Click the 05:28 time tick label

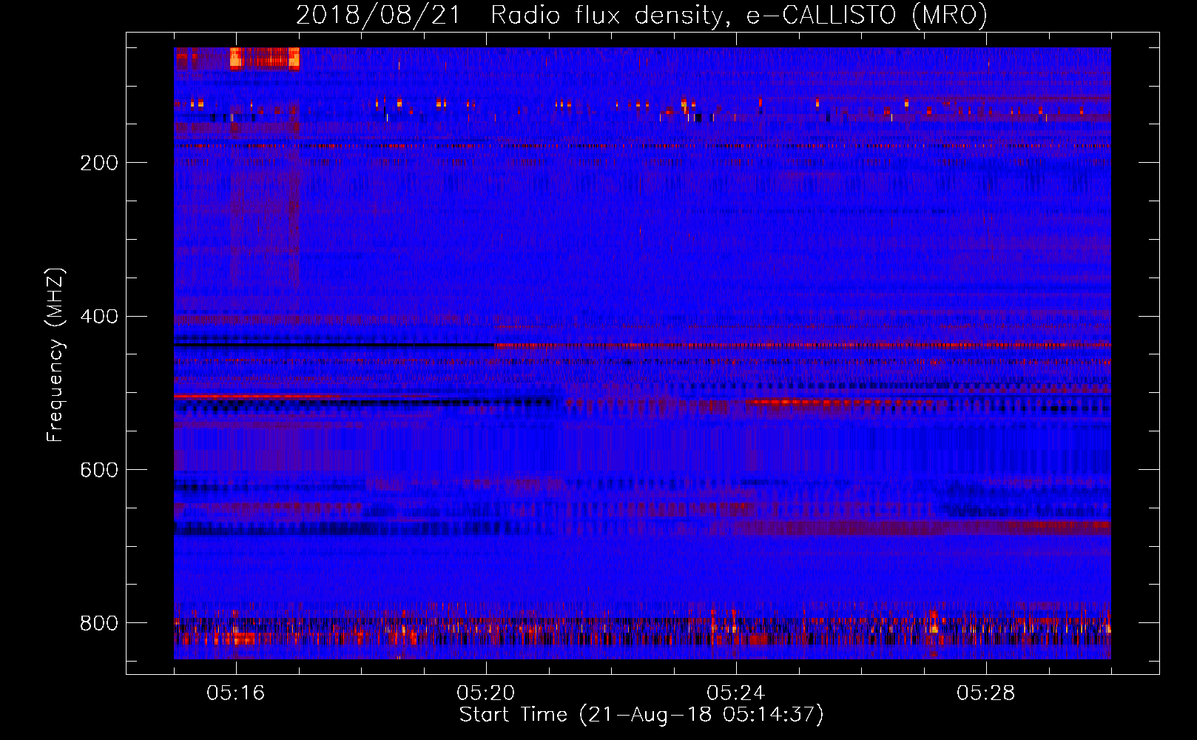point(986,693)
